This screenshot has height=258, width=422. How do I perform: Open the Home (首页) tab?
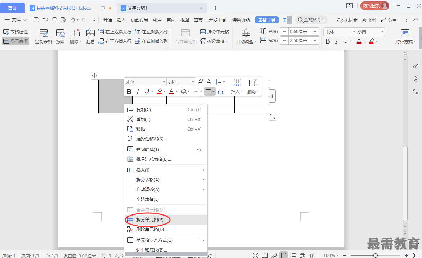12,8
